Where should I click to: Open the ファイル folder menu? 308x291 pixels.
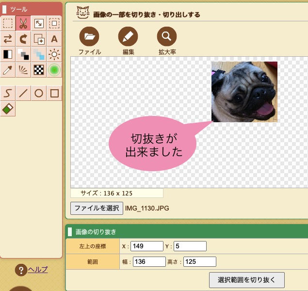[89, 36]
